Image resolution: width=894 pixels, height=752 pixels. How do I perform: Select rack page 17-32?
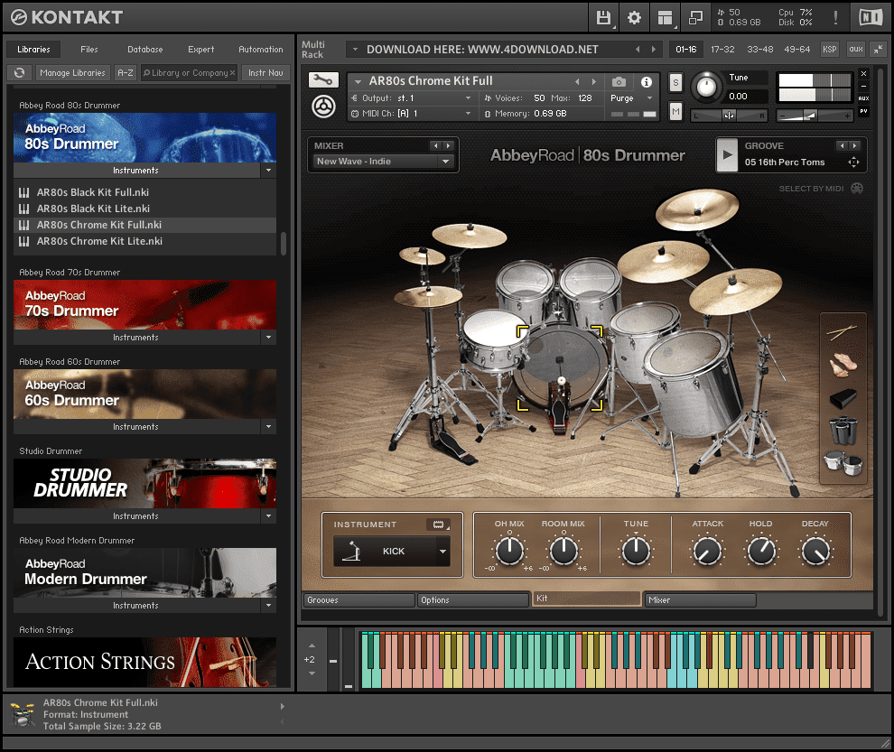tap(722, 50)
